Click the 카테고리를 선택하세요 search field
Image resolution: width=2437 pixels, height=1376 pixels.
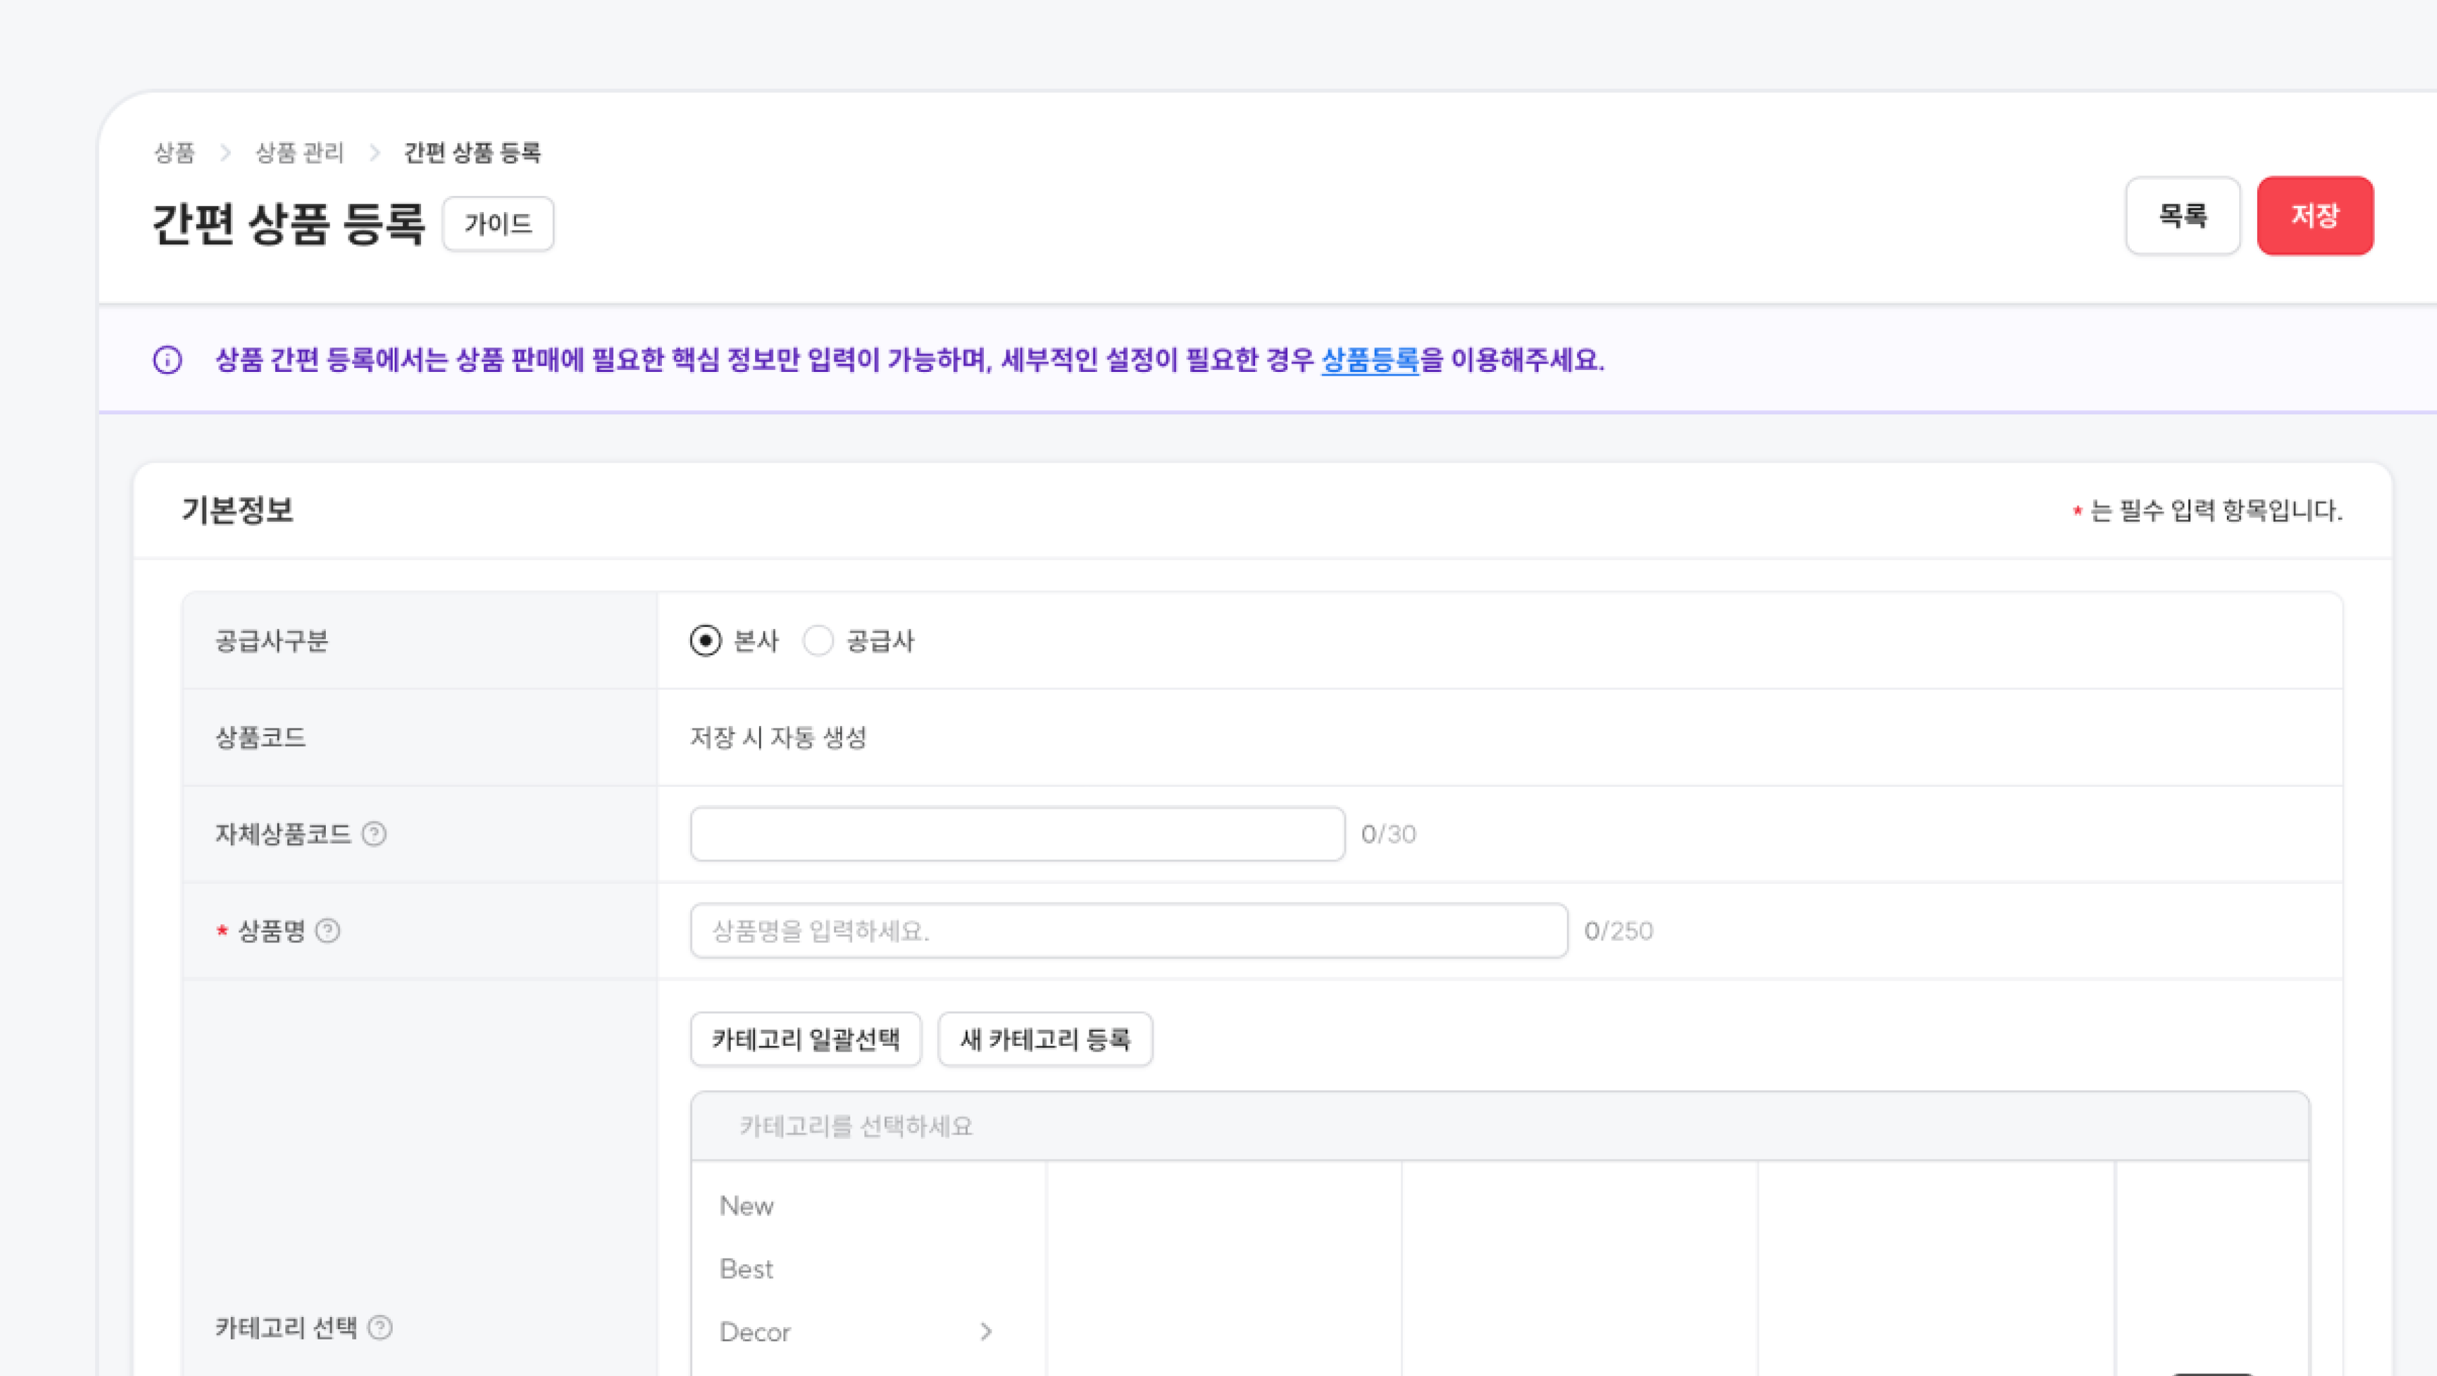(1501, 1126)
